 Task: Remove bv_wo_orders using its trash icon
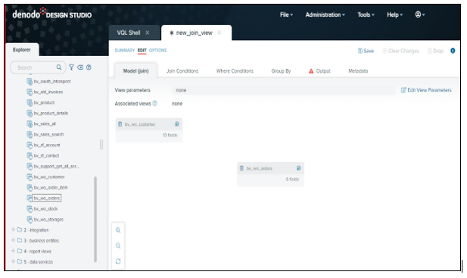241,168
